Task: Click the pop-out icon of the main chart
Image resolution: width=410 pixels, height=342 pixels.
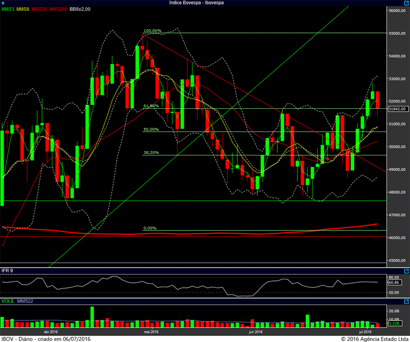Action: [407, 3]
